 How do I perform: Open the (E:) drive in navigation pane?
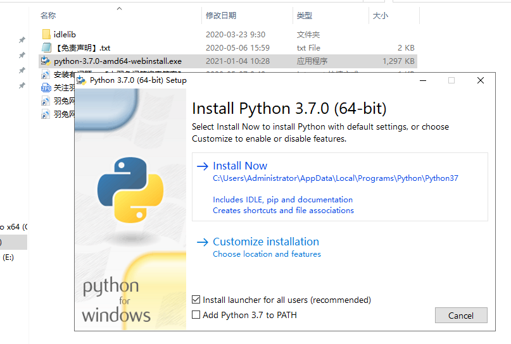(8, 257)
